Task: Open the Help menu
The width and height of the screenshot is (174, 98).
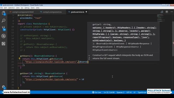Action: pos(38,8)
